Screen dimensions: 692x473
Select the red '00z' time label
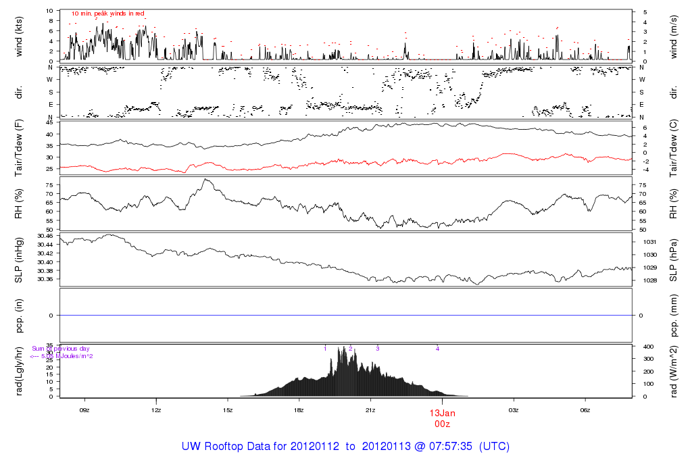[442, 424]
